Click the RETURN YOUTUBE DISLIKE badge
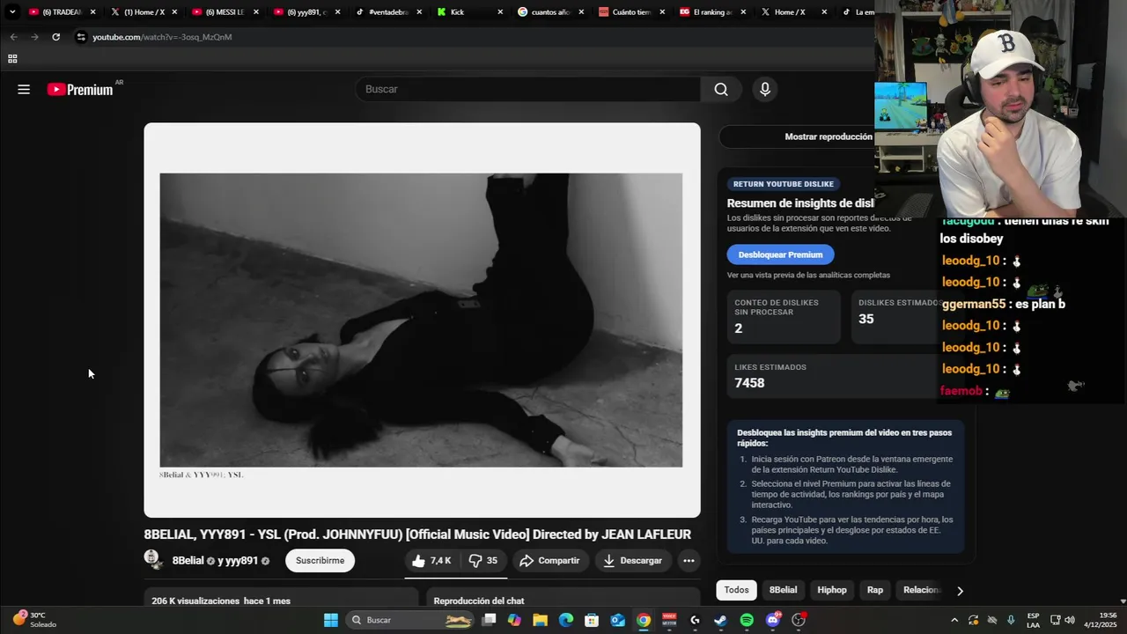This screenshot has width=1127, height=634. (x=784, y=184)
